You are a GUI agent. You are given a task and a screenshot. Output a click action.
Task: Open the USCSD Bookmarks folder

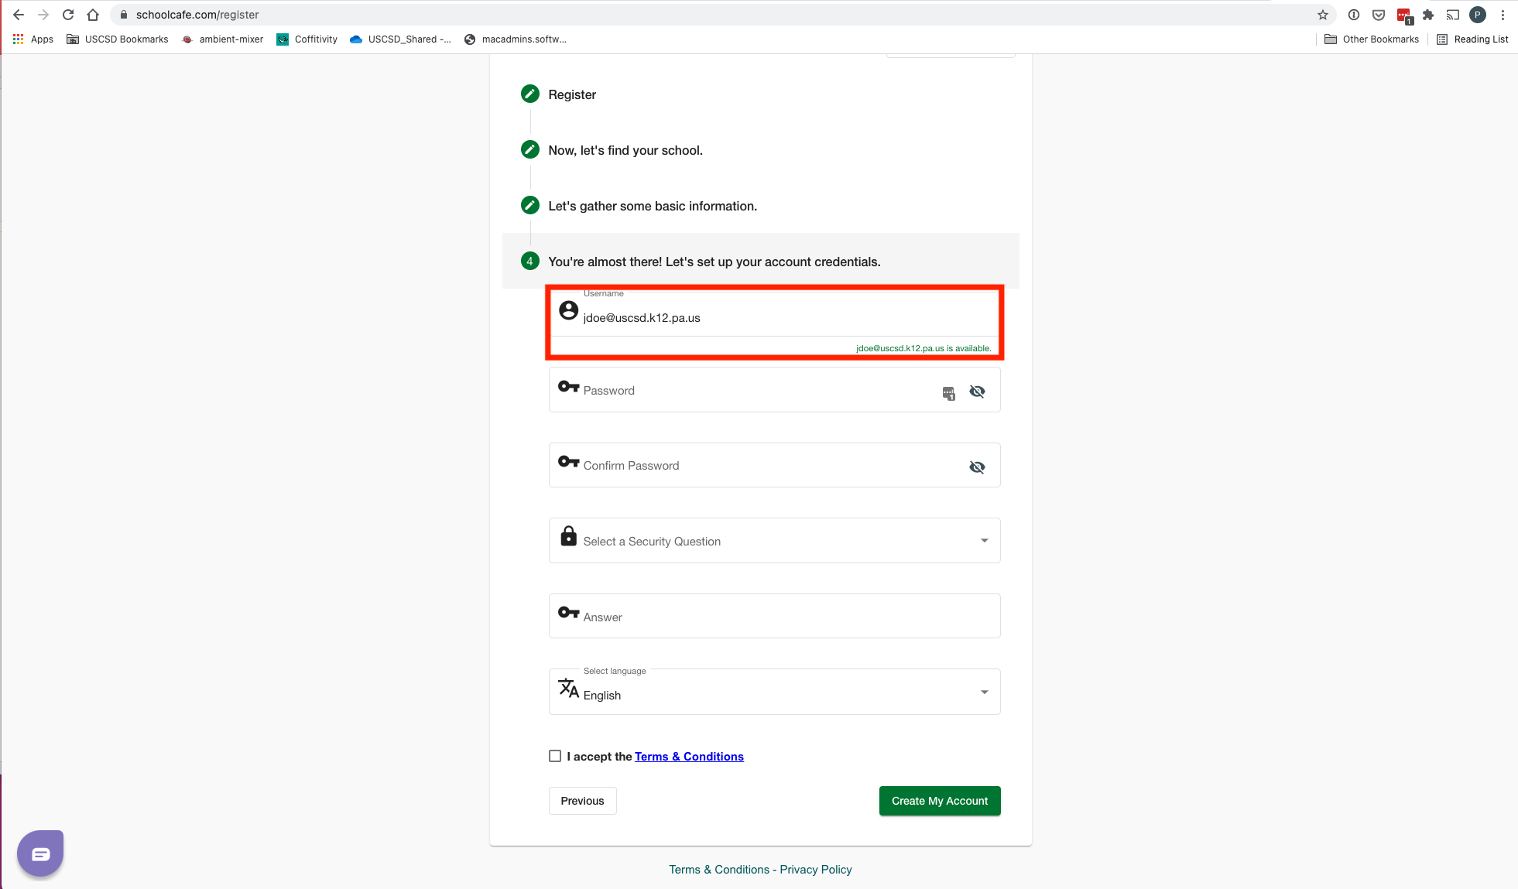point(118,39)
